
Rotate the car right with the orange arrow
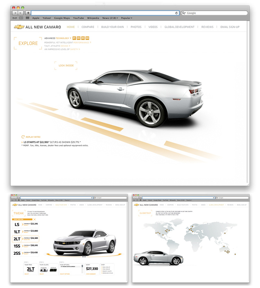click(120, 254)
